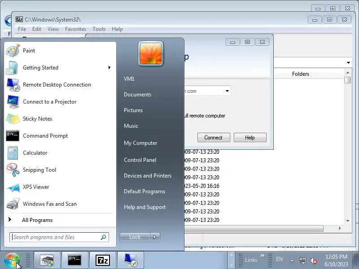Open Control Panel from Start menu
The image size is (359, 269).
[x=140, y=160]
